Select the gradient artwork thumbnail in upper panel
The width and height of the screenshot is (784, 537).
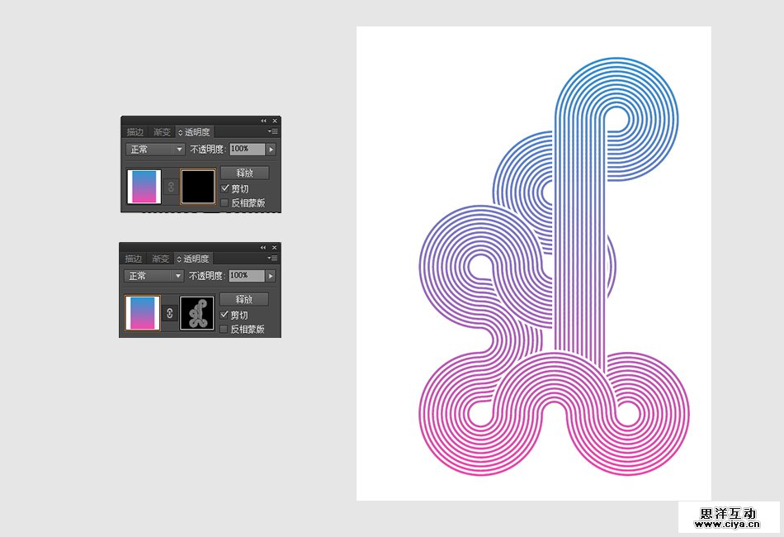(x=144, y=187)
